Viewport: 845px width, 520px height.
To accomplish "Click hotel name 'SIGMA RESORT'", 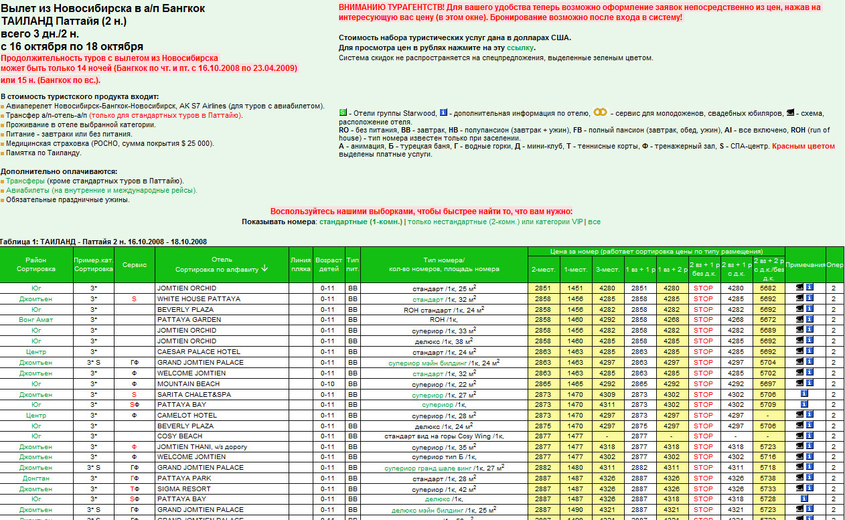I will coord(183,489).
